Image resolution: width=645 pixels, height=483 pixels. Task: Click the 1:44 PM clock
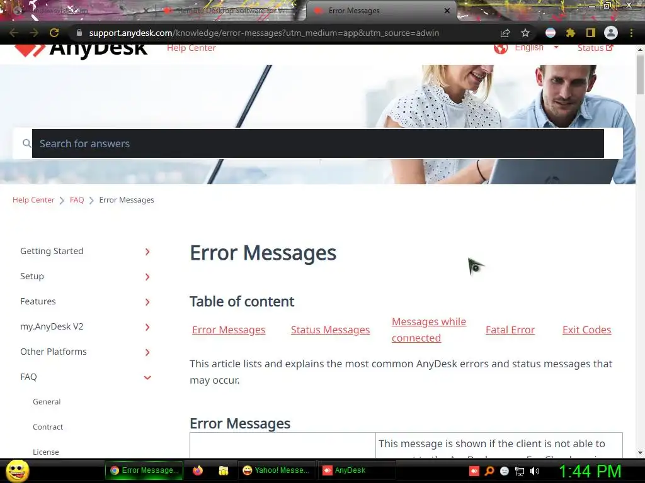pos(590,471)
